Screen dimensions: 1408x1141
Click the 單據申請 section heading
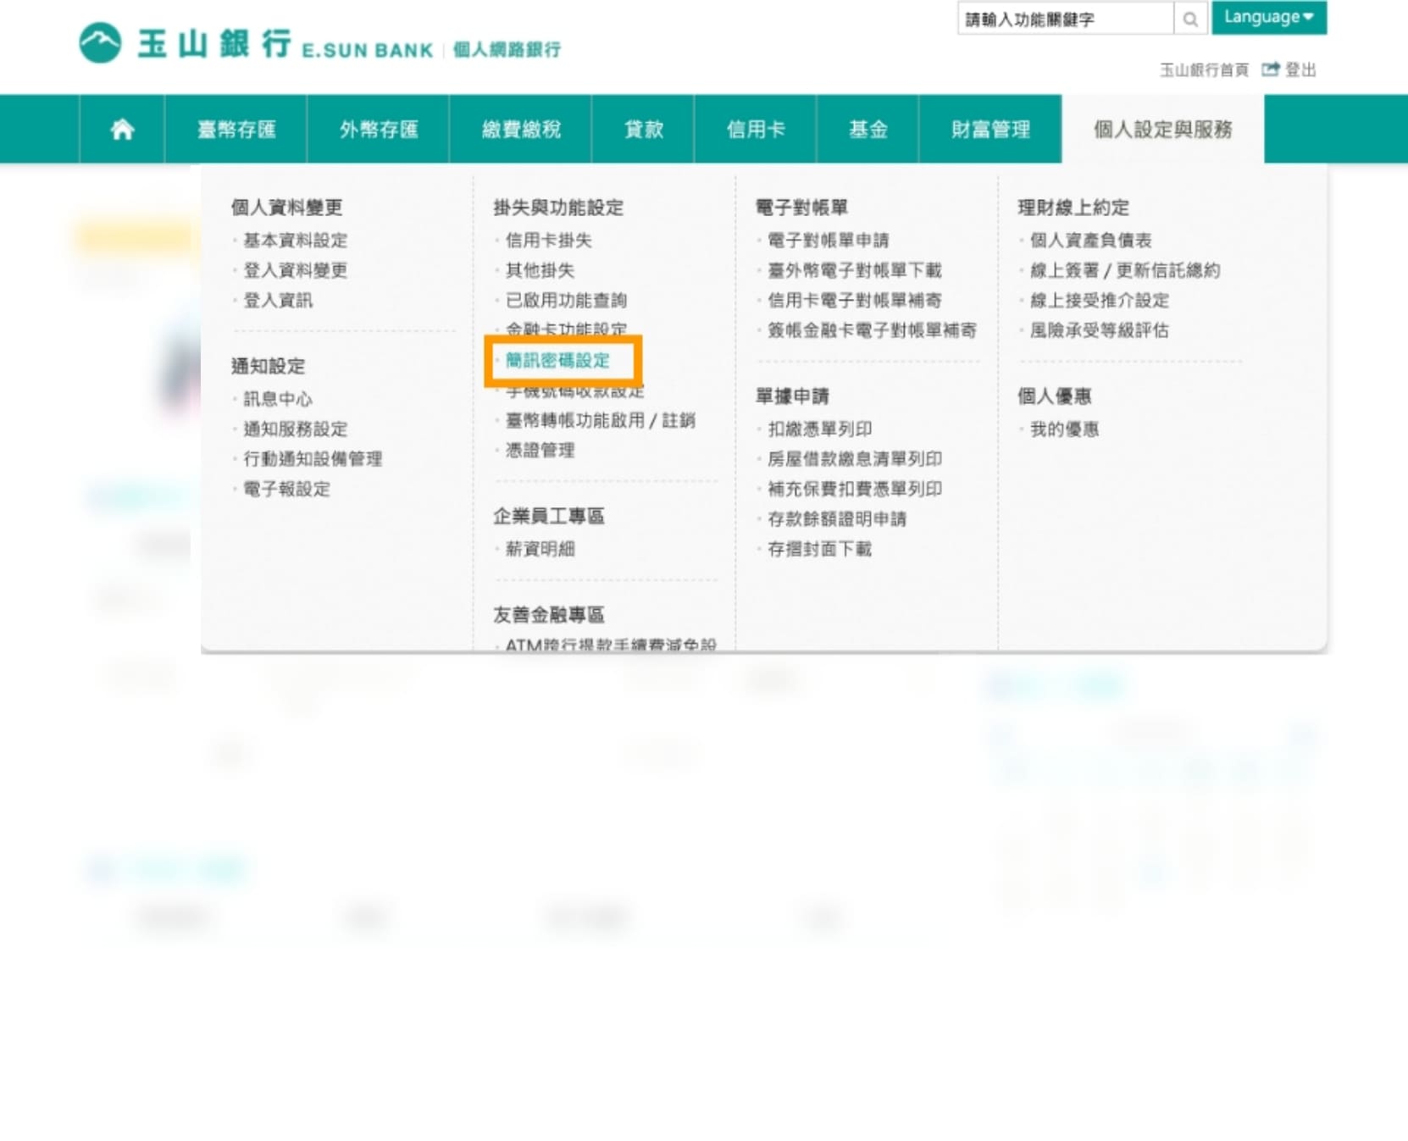point(792,396)
